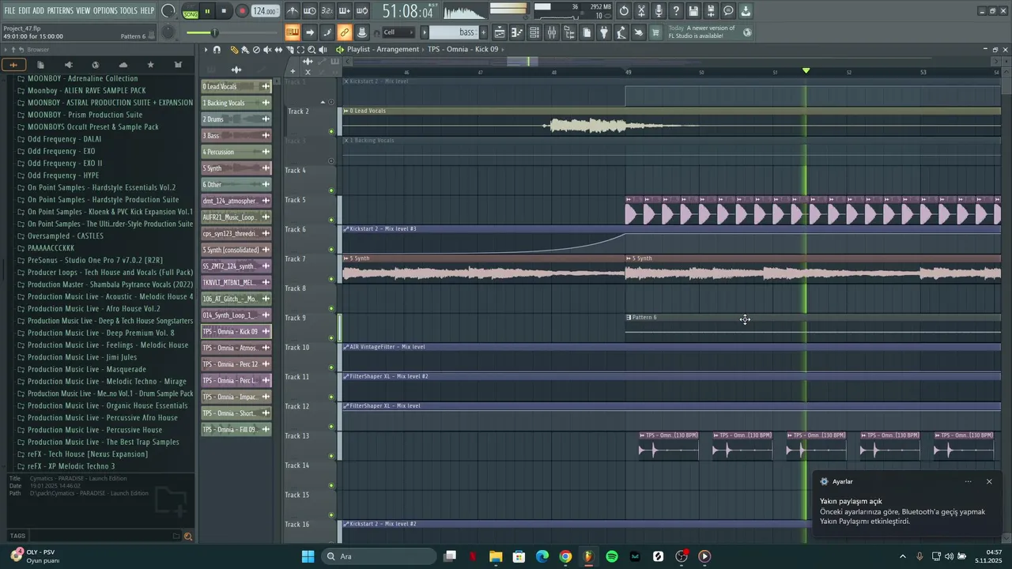Screen dimensions: 1012x569
Task: Open the playlist menu arrow
Action: pos(206,50)
